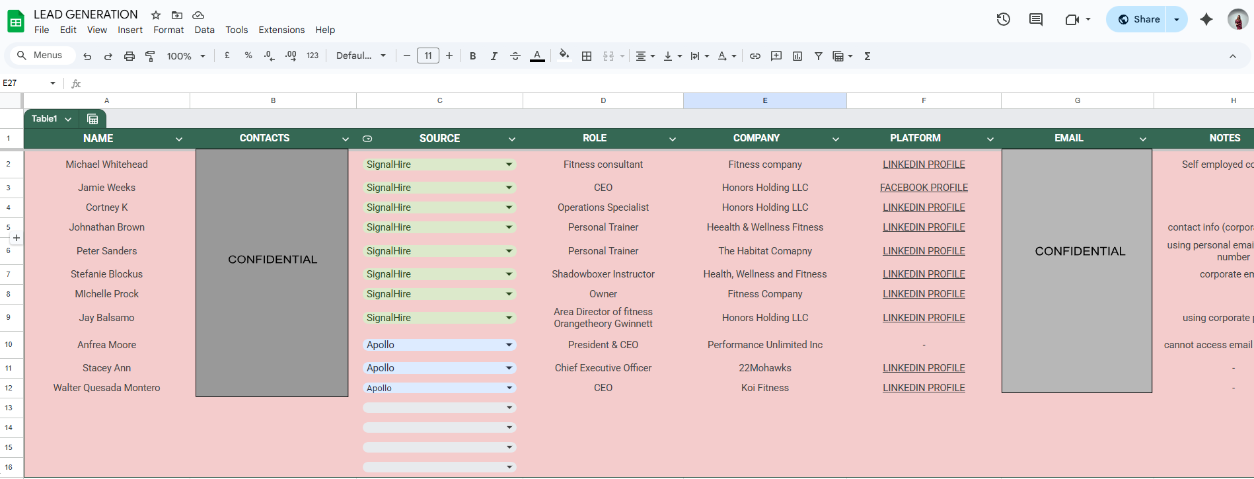
Task: Open the borders tool
Action: (586, 56)
